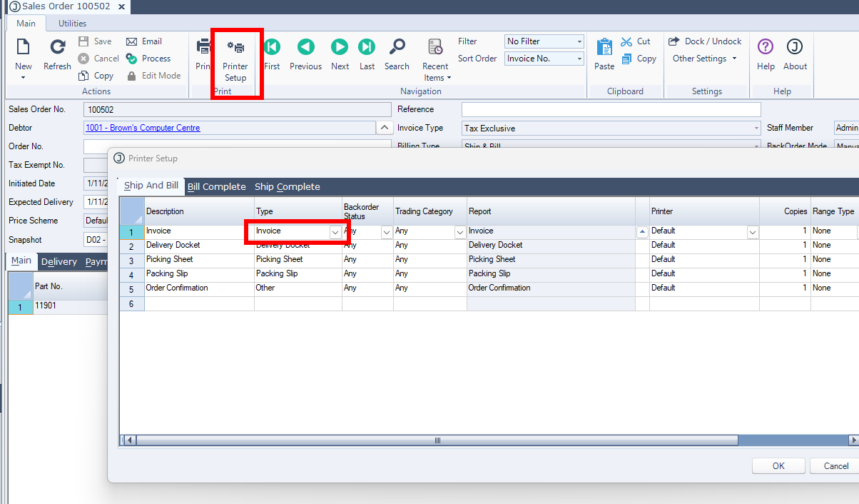Go to the First record
The height and width of the screenshot is (504, 859).
[272, 48]
